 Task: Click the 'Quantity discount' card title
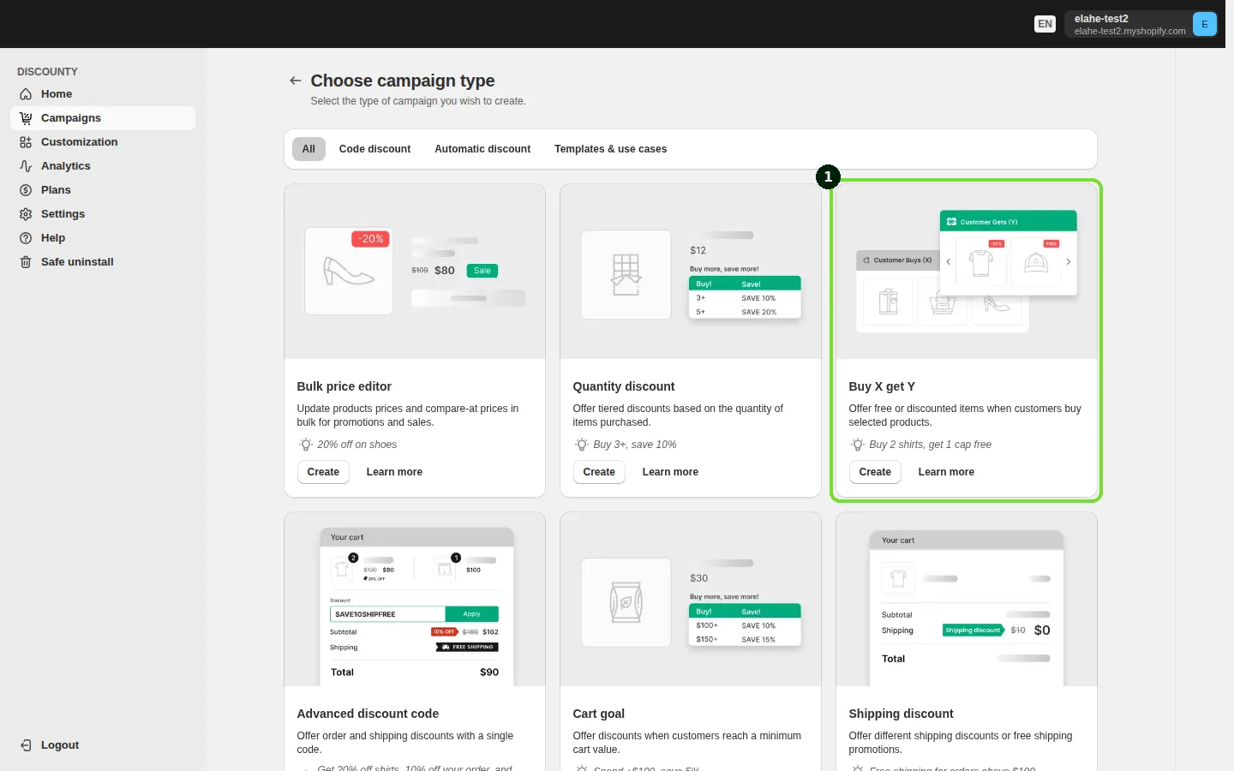[624, 386]
